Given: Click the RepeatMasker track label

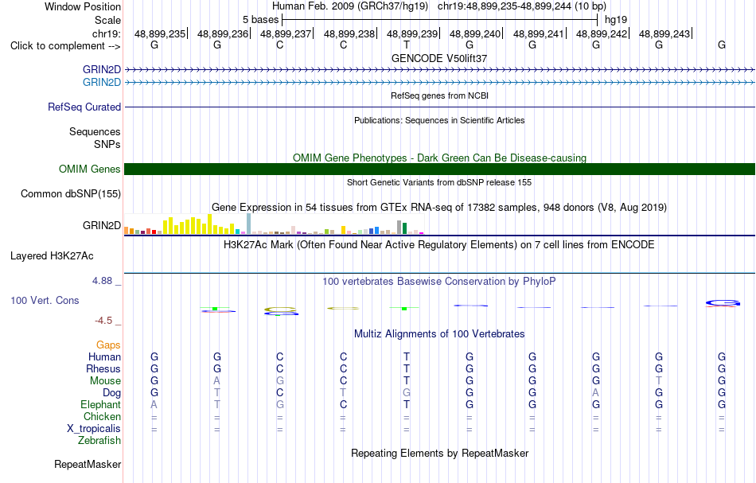Looking at the screenshot, I should 88,465.
